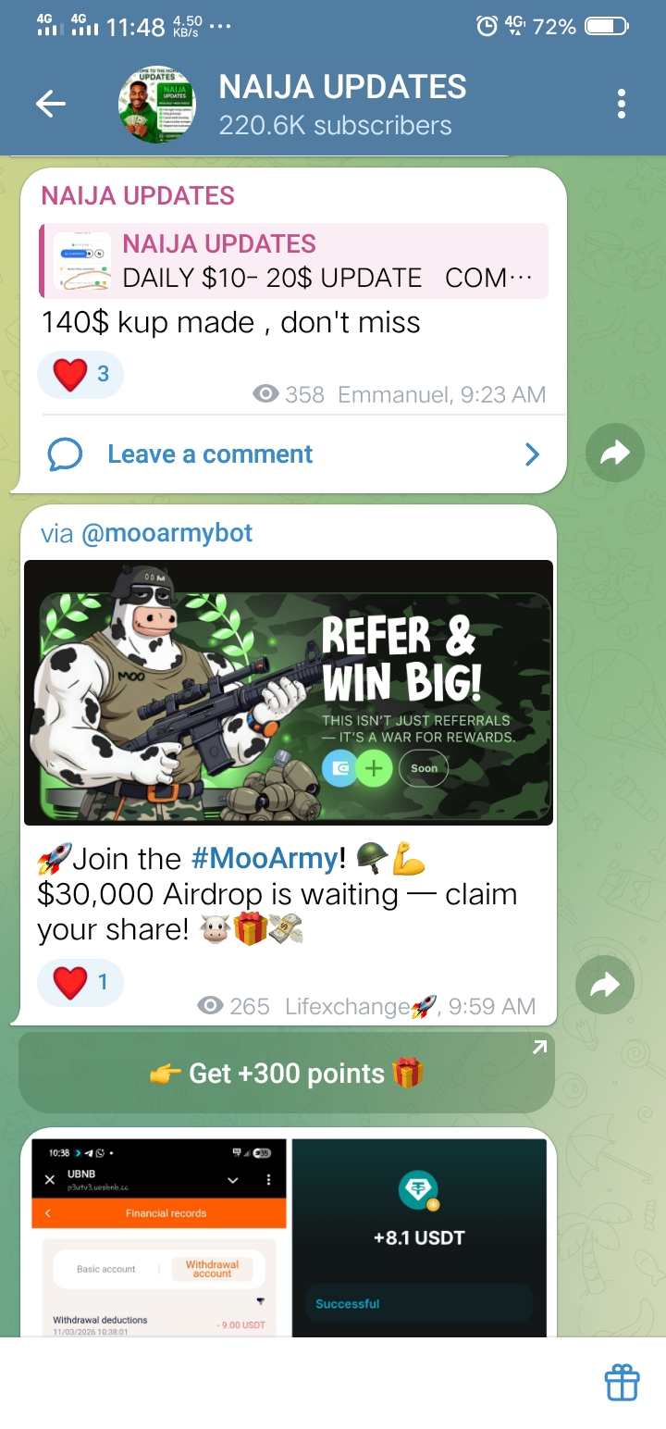Open the external link arrow on points button

point(539,1047)
